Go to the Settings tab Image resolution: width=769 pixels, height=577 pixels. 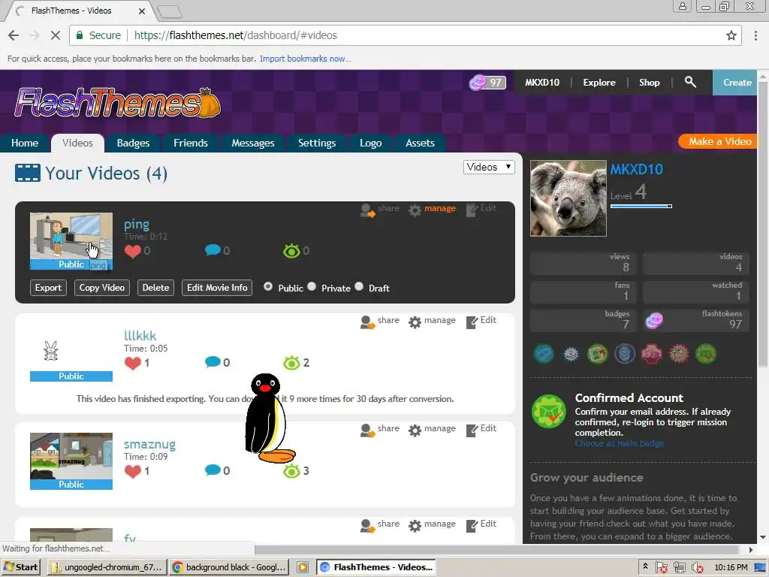pyautogui.click(x=317, y=143)
